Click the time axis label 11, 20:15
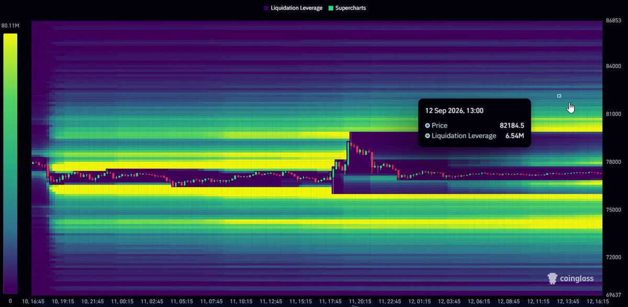628x307 pixels. [x=361, y=302]
